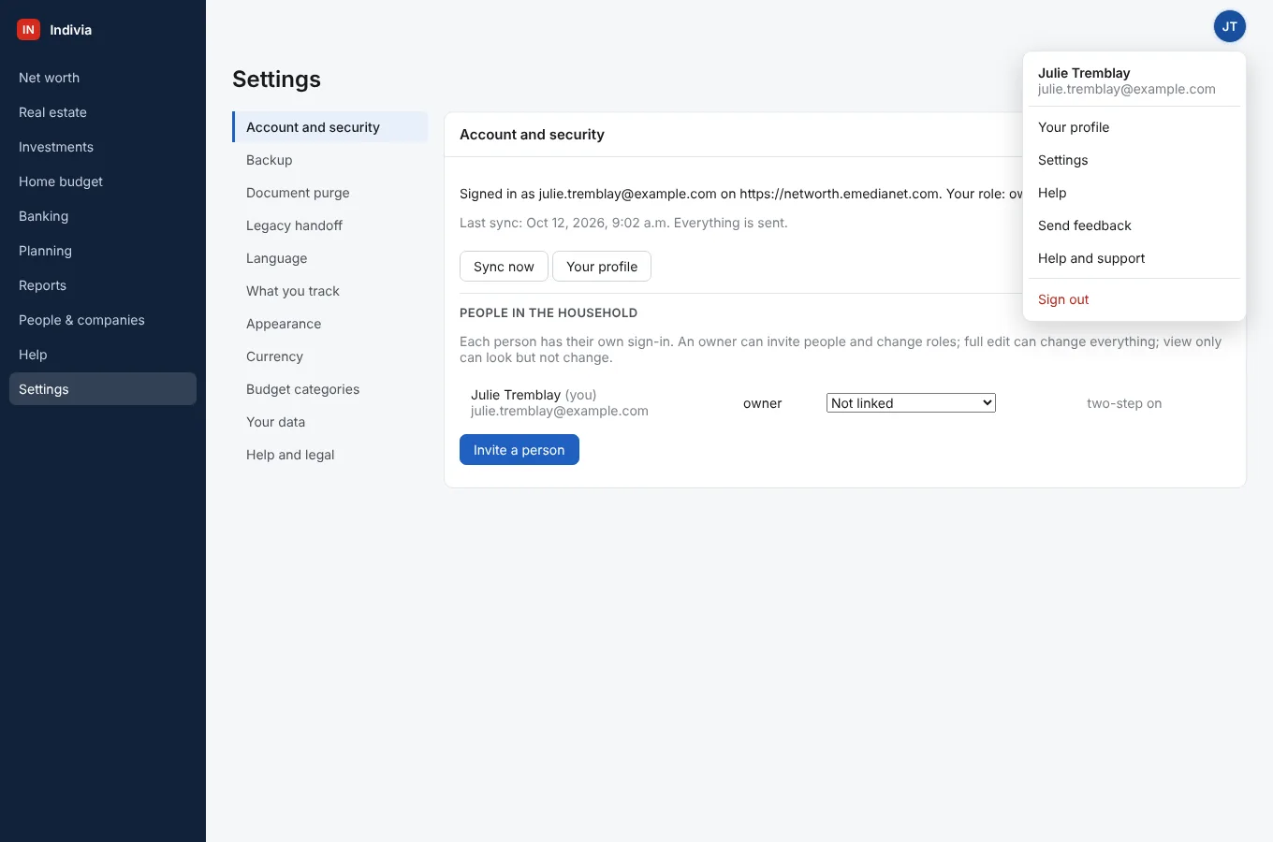1273x842 pixels.
Task: Select Help in user dropdown menu
Action: click(1134, 193)
